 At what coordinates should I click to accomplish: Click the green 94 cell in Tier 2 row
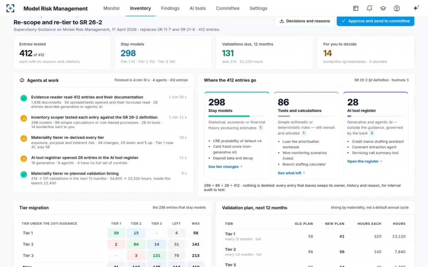click(136, 245)
